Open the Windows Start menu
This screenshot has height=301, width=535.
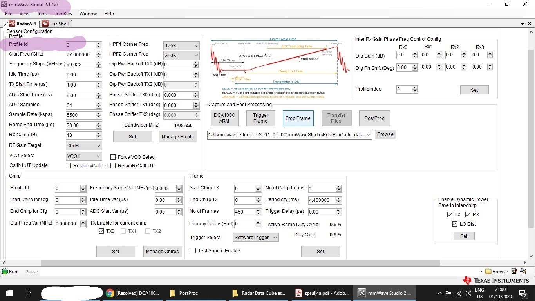coord(9,293)
